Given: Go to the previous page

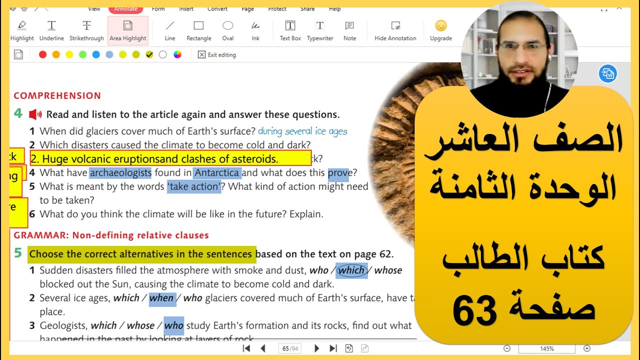Looking at the screenshot, I should pos(263,348).
